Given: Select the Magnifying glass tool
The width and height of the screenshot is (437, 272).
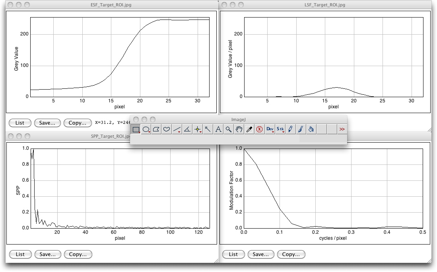Looking at the screenshot, I should point(229,129).
